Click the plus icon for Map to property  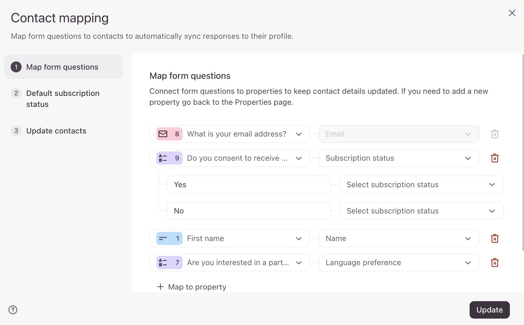point(160,287)
